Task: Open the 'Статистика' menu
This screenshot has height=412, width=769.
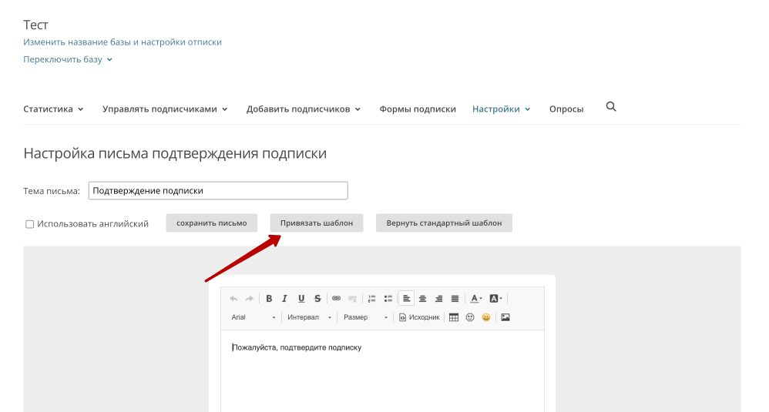Action: [x=53, y=109]
